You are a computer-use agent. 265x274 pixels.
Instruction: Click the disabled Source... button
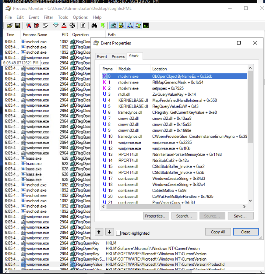212,216
